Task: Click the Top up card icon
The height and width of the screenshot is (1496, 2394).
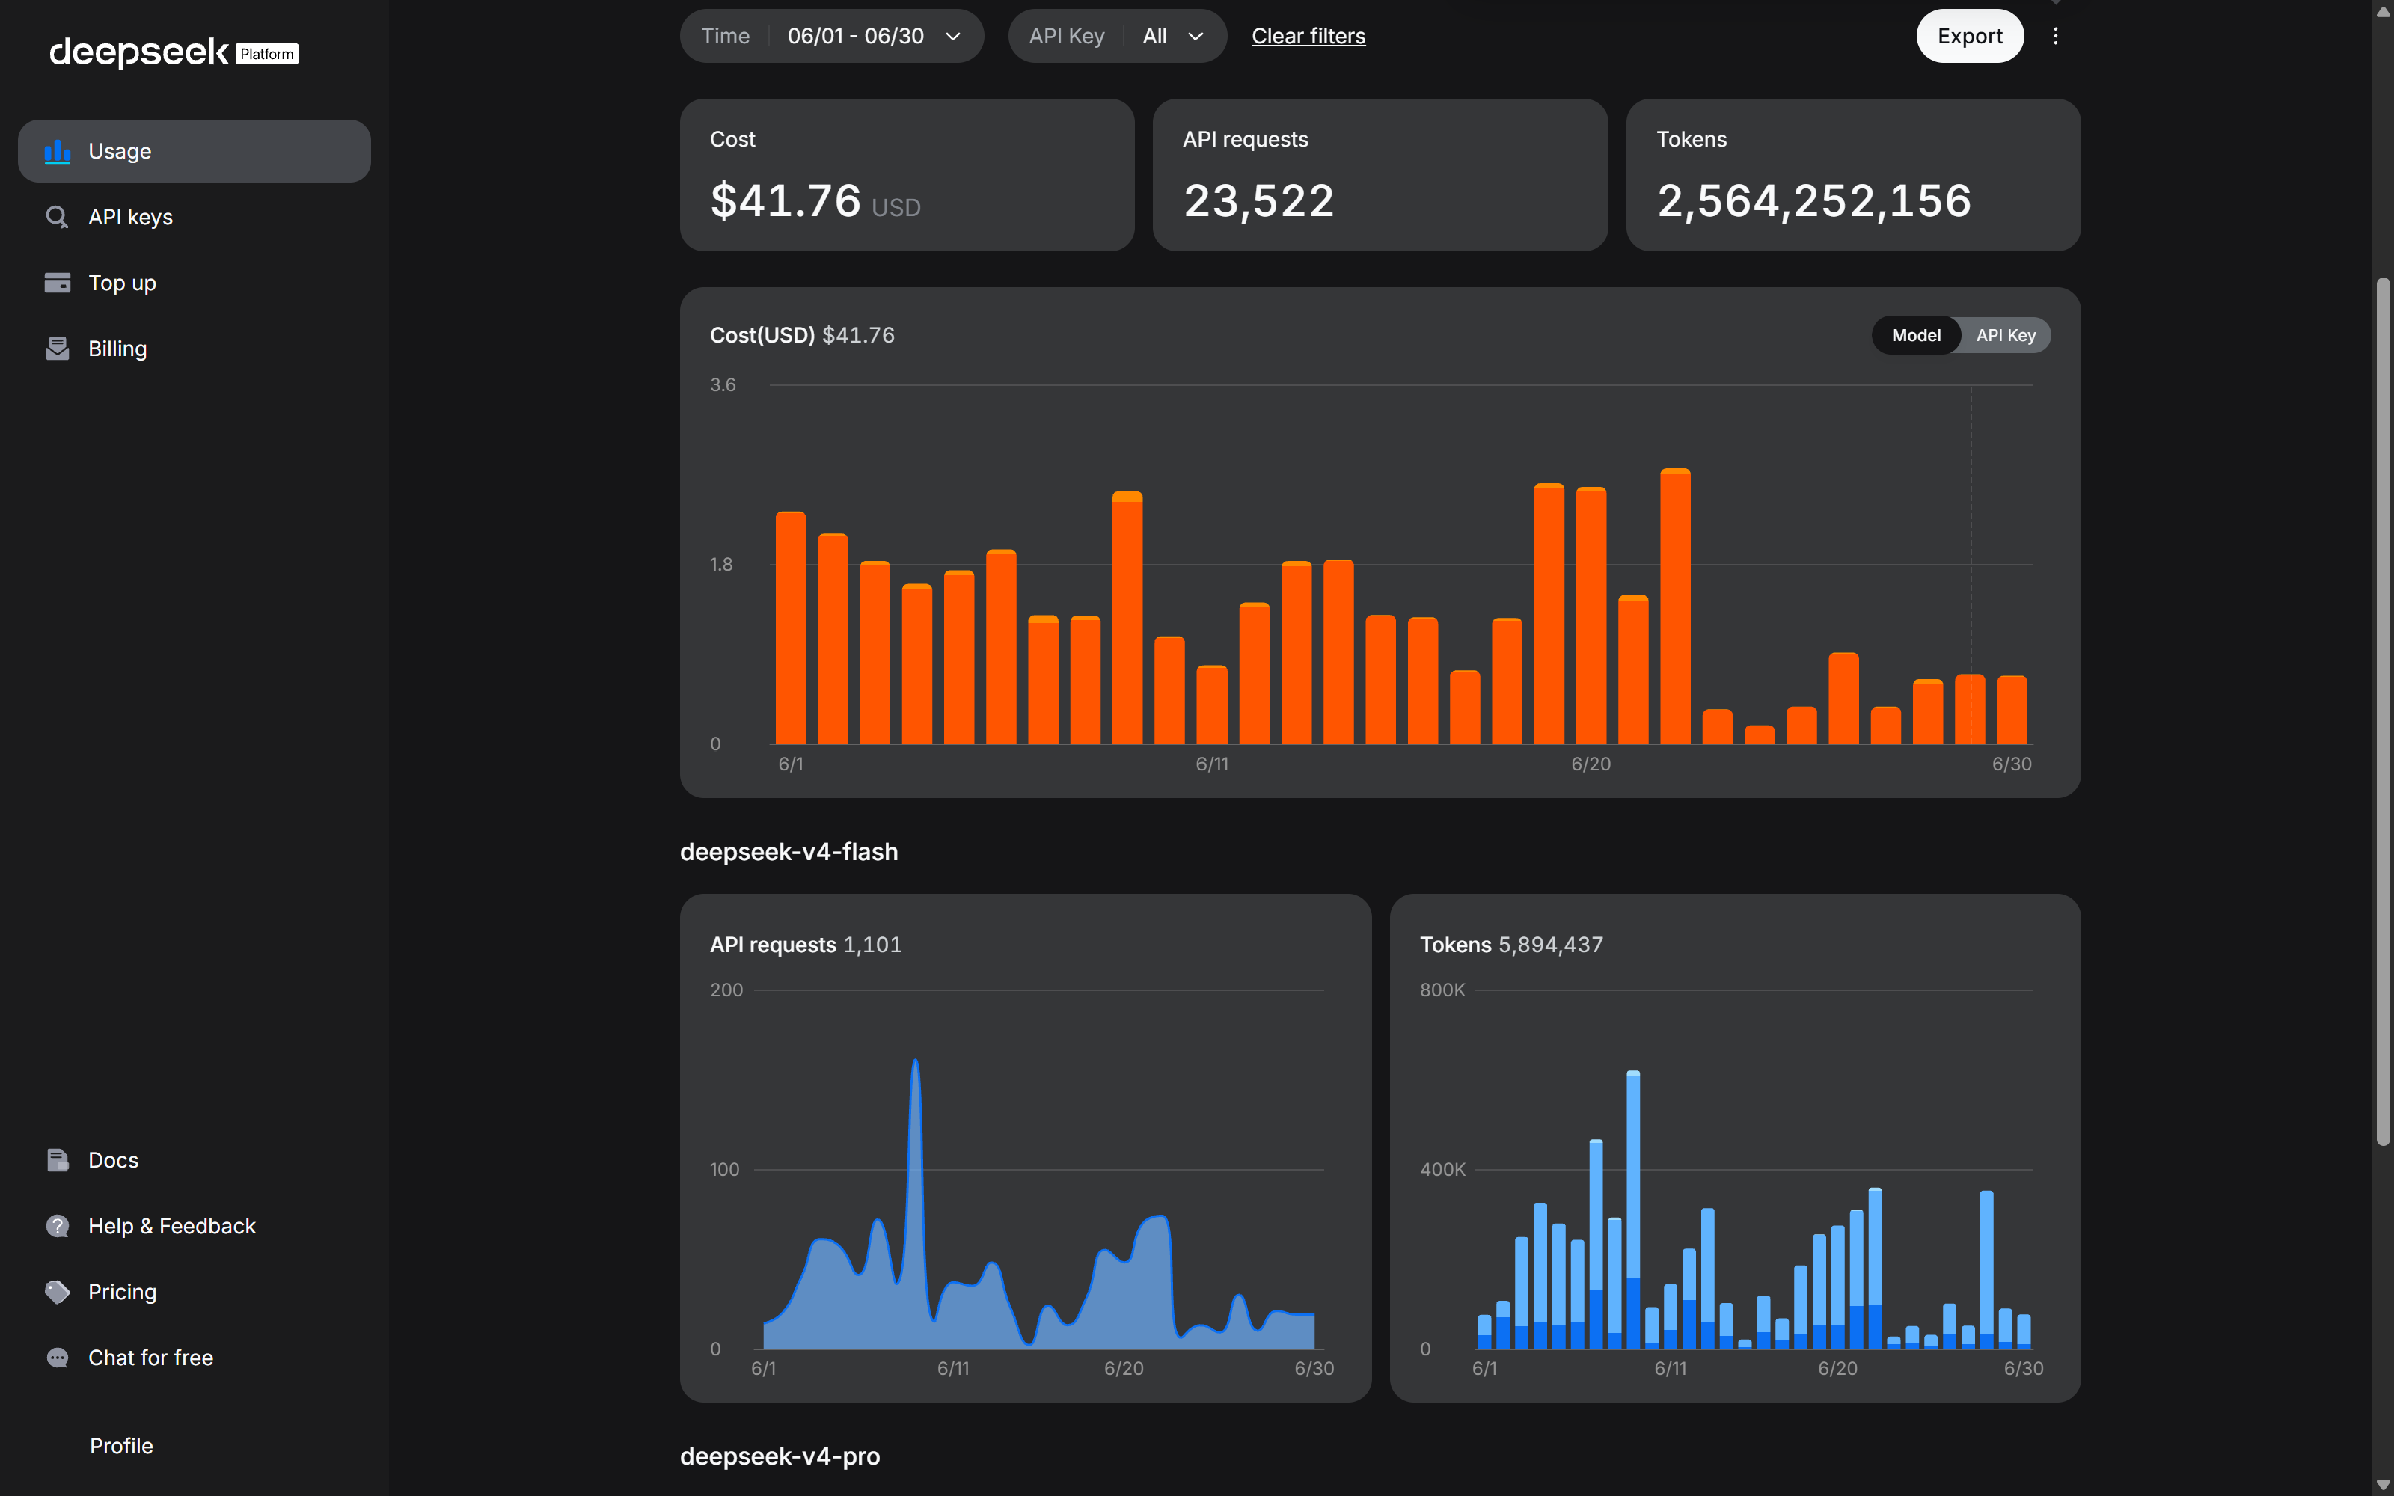Action: (x=58, y=283)
